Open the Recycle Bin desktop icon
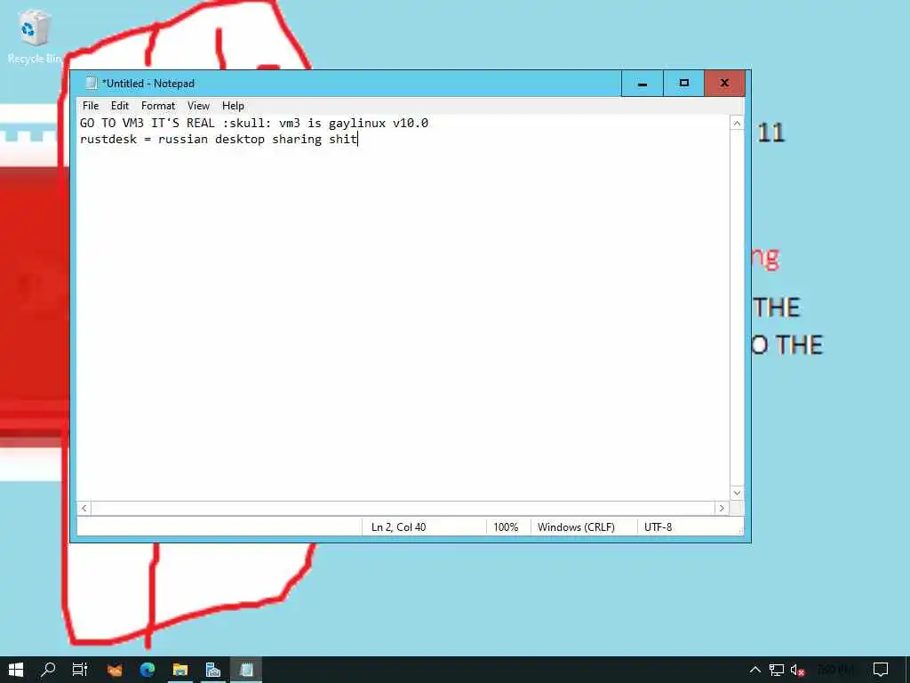The image size is (910, 683). click(x=34, y=36)
